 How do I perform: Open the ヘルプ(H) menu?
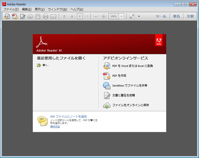point(77,9)
